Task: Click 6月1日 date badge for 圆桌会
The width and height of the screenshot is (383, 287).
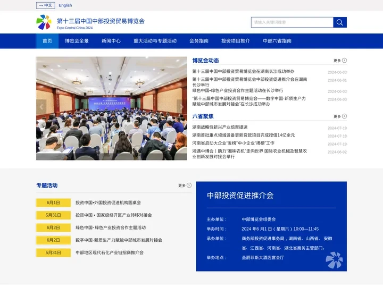Action: [x=53, y=202]
